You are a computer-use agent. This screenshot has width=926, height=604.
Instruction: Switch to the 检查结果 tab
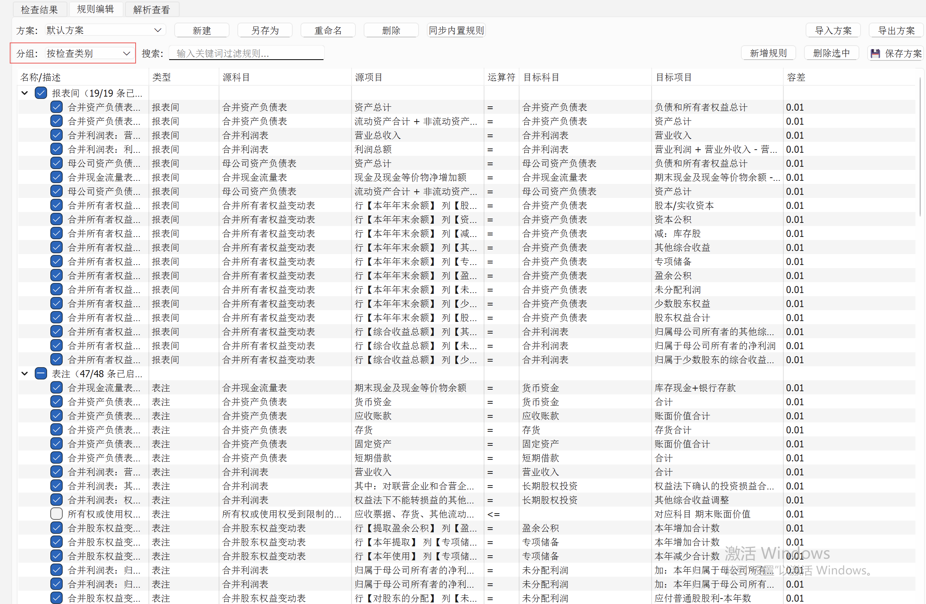pyautogui.click(x=39, y=9)
